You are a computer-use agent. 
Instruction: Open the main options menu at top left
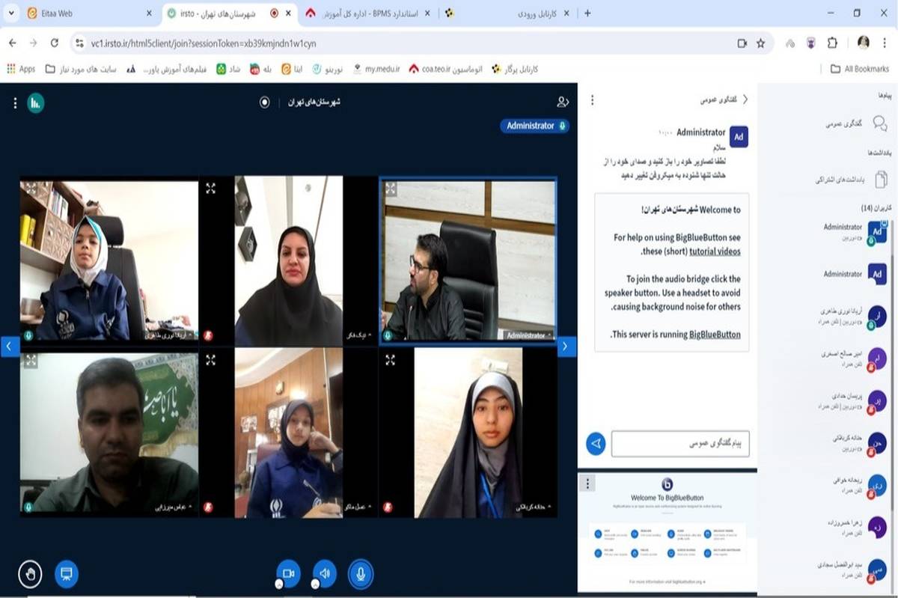click(15, 103)
